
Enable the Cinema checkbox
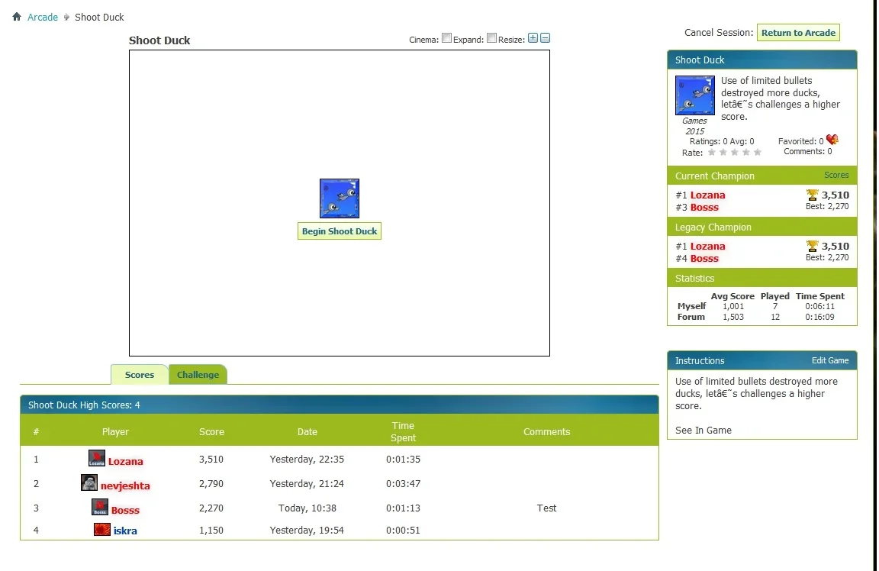point(447,38)
